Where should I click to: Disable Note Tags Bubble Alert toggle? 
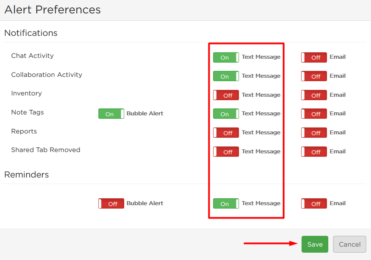[x=111, y=114]
